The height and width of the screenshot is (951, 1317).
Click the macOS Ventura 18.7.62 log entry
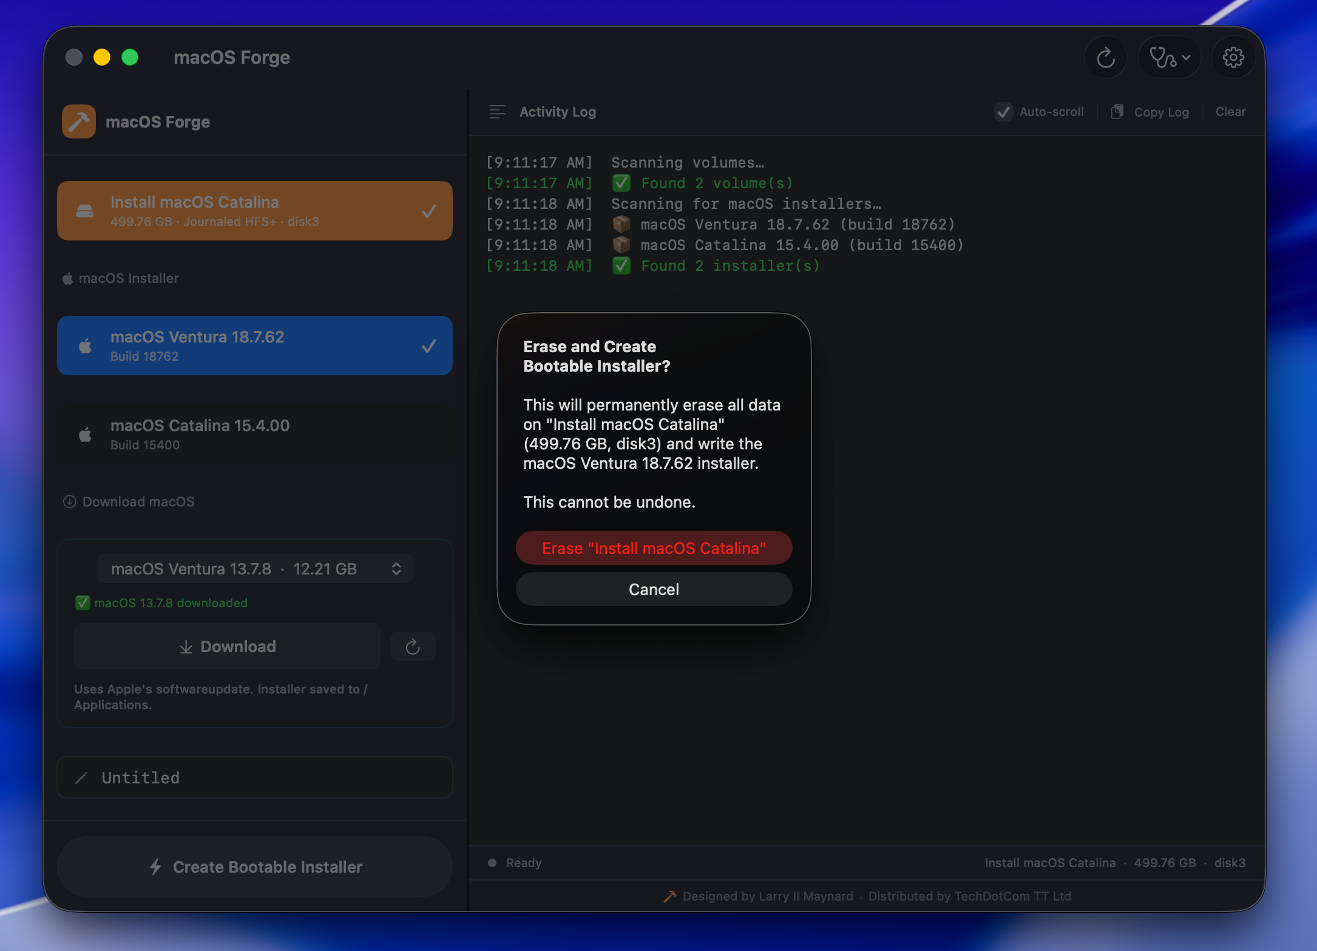point(720,224)
